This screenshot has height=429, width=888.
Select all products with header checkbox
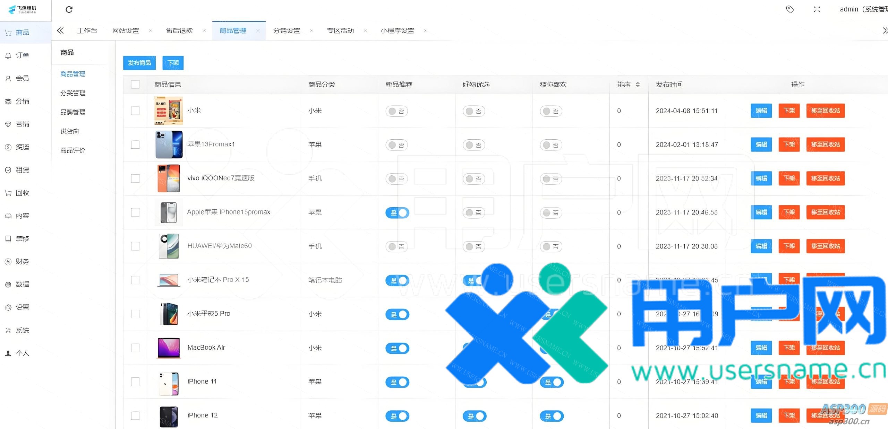pyautogui.click(x=135, y=85)
